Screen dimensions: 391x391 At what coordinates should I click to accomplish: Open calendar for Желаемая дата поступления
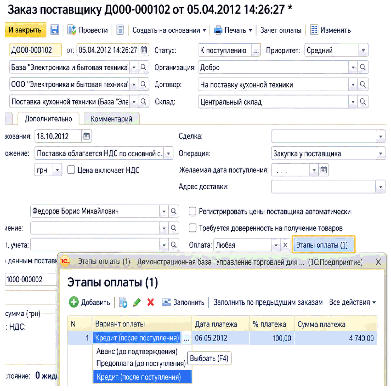(x=324, y=170)
